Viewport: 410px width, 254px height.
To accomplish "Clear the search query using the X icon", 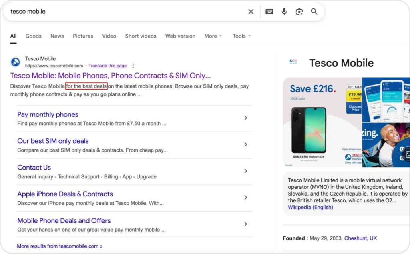I will point(251,12).
